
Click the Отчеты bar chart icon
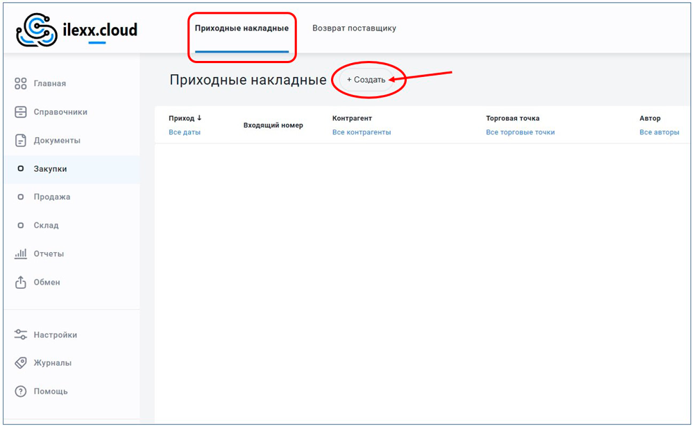pos(21,254)
